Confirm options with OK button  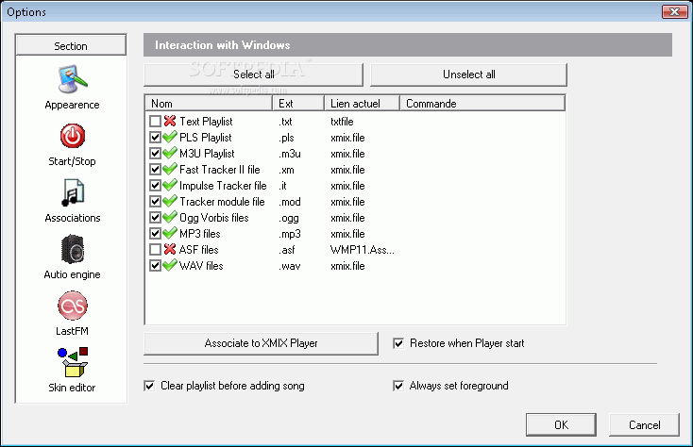point(561,425)
